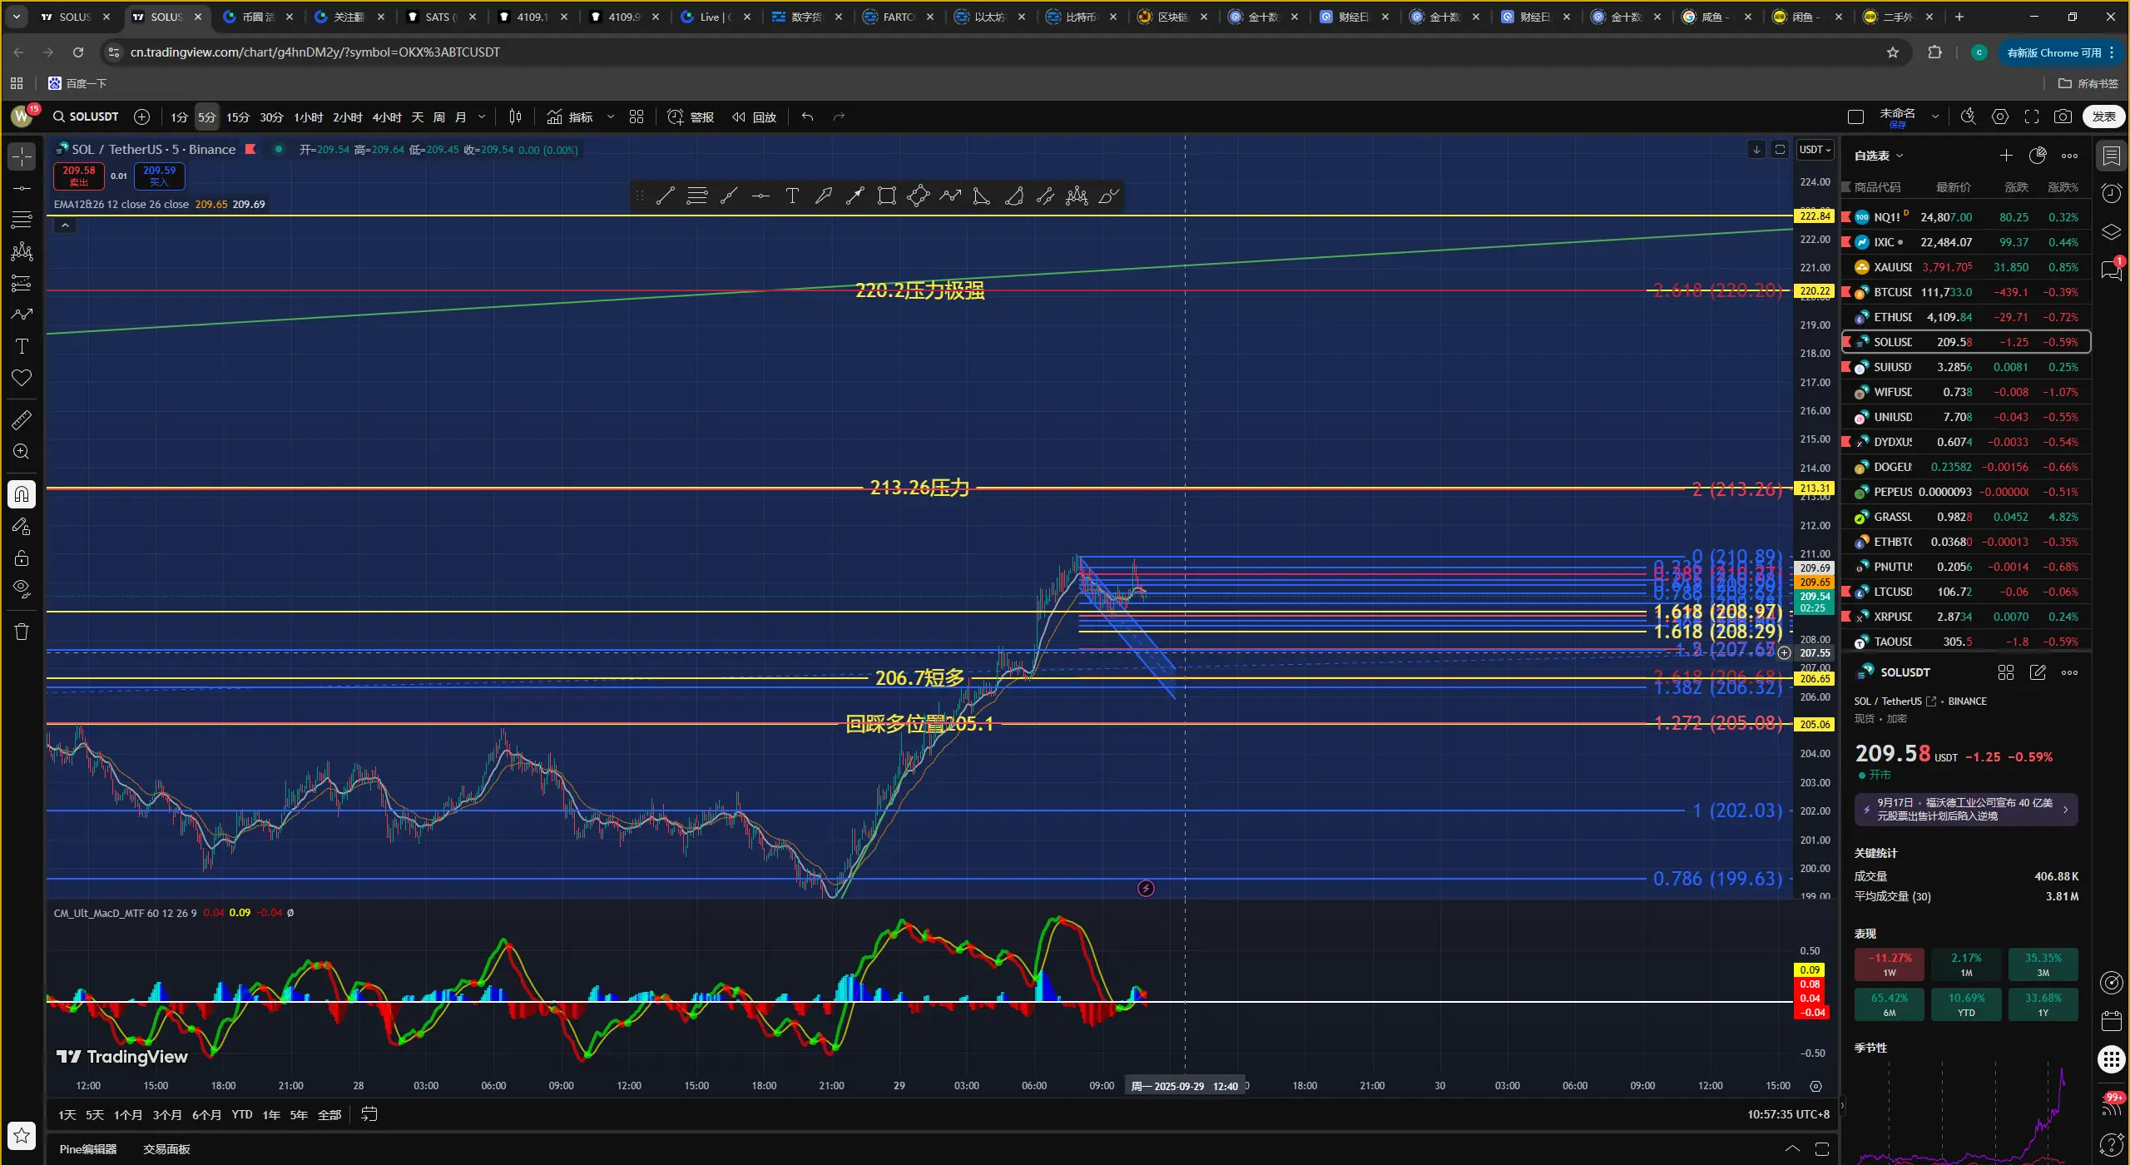2130x1165 pixels.
Task: Click the 回放 replay button
Action: click(x=755, y=117)
